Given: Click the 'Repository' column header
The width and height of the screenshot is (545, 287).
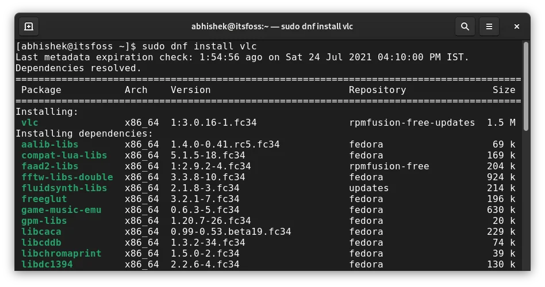Looking at the screenshot, I should pyautogui.click(x=378, y=90).
